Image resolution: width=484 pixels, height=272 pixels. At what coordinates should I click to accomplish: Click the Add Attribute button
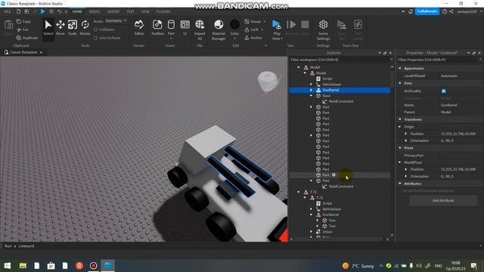(443, 200)
